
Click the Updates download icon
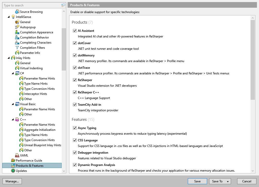coord(13,171)
